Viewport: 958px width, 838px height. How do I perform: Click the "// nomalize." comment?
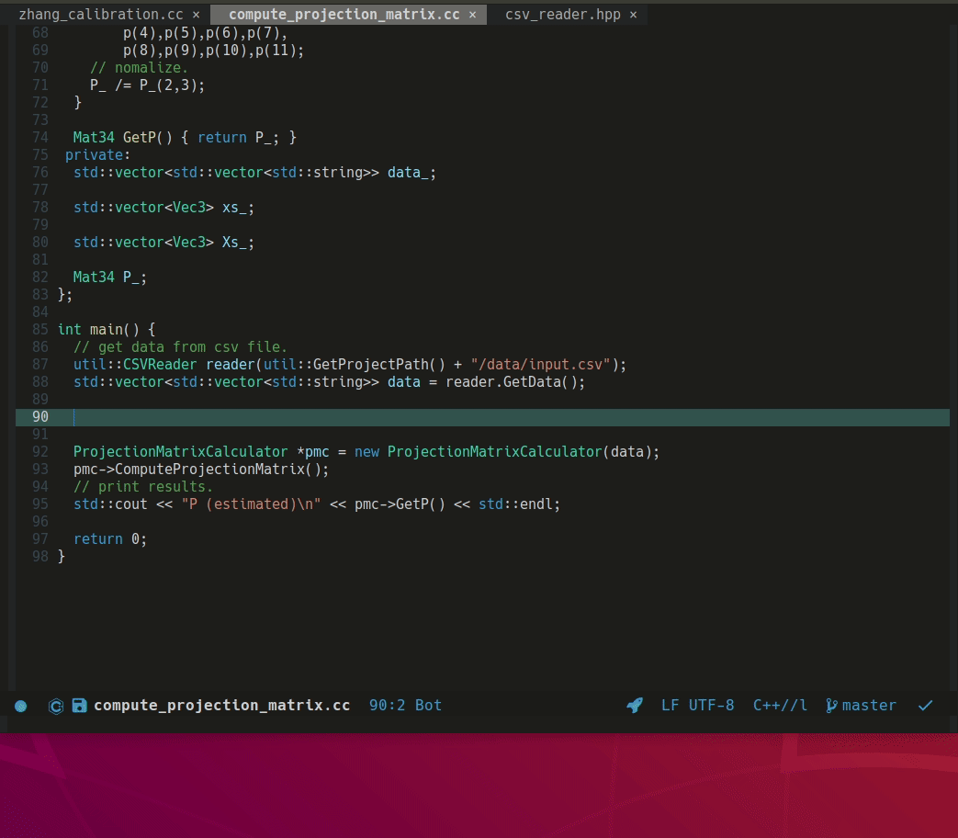(x=140, y=68)
